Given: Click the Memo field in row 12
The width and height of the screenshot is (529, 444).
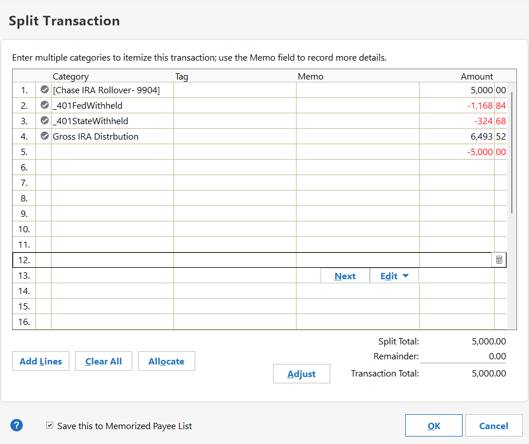Looking at the screenshot, I should pos(358,260).
